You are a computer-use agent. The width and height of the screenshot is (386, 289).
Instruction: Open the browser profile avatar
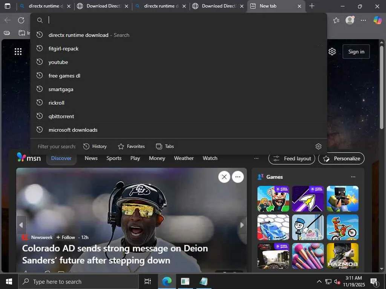350,20
